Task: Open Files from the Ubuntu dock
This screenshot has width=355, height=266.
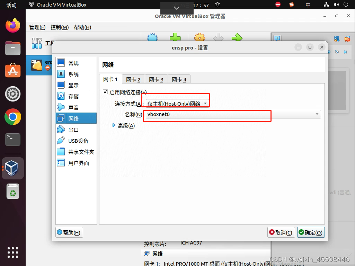Action: (x=13, y=48)
